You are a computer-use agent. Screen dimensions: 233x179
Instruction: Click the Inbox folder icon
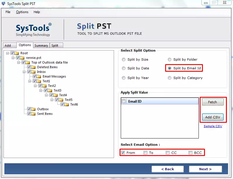click(33, 72)
